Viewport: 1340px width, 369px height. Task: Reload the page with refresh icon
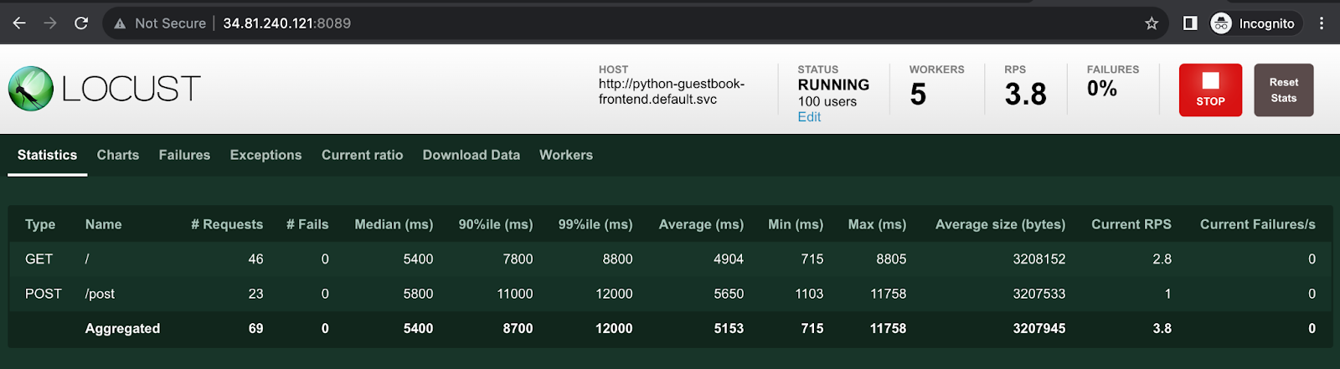click(81, 23)
